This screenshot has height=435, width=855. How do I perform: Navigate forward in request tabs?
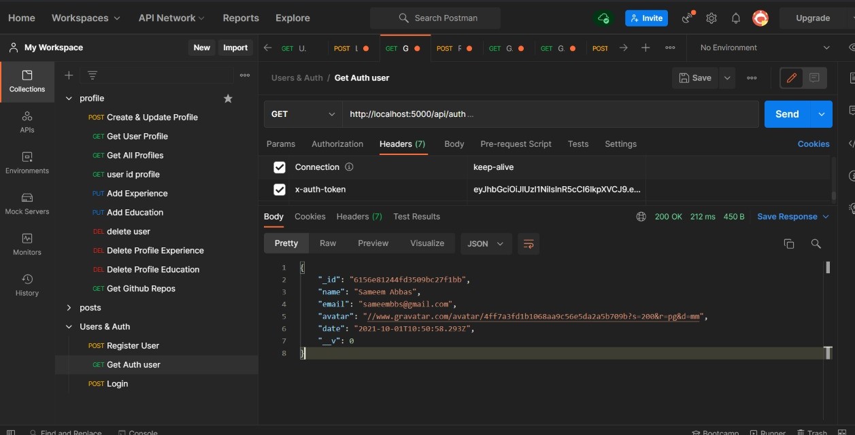click(x=623, y=48)
